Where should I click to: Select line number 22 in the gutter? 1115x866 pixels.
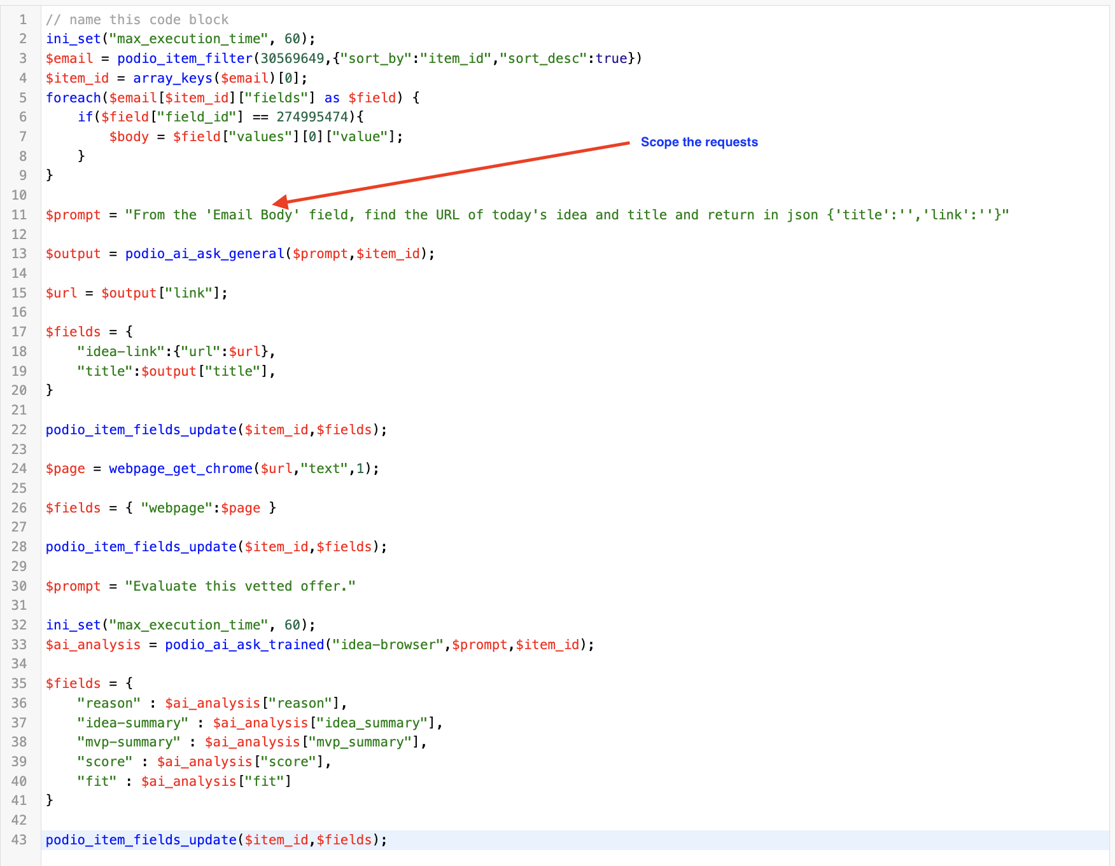[19, 430]
